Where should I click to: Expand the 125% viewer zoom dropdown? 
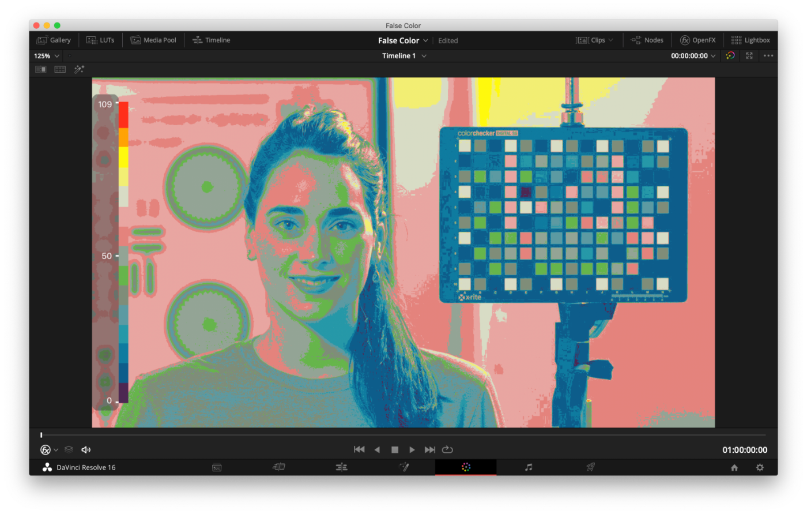coord(47,56)
